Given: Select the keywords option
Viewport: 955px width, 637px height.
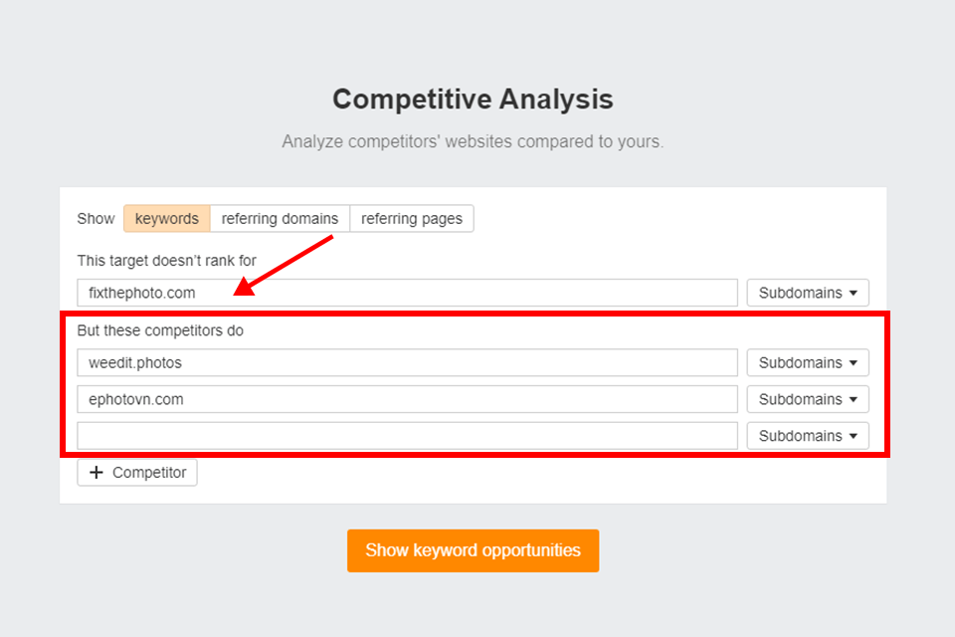Looking at the screenshot, I should [x=167, y=219].
